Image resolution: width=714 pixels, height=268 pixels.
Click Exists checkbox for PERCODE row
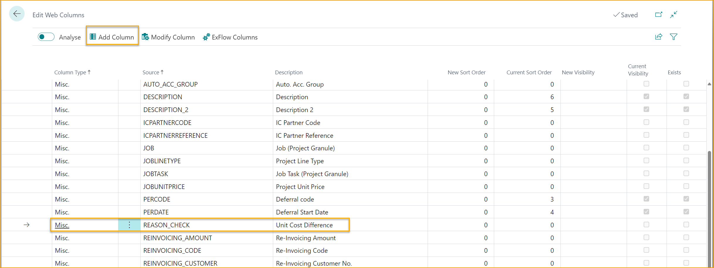point(686,199)
